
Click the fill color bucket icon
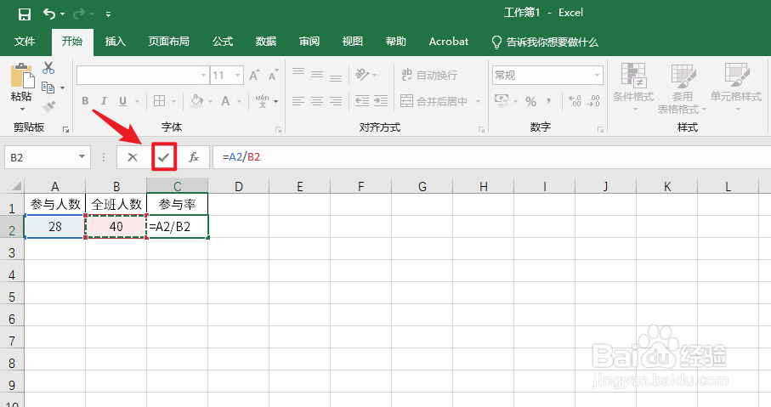[196, 101]
